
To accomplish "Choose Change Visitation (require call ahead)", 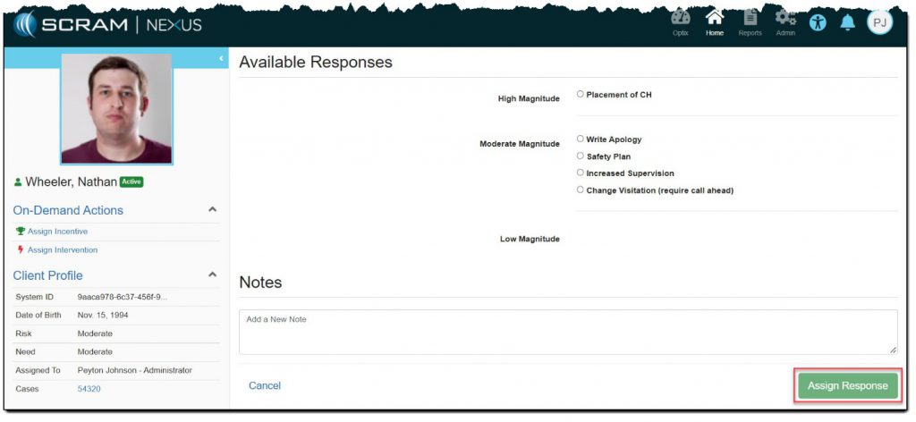I will tap(581, 190).
